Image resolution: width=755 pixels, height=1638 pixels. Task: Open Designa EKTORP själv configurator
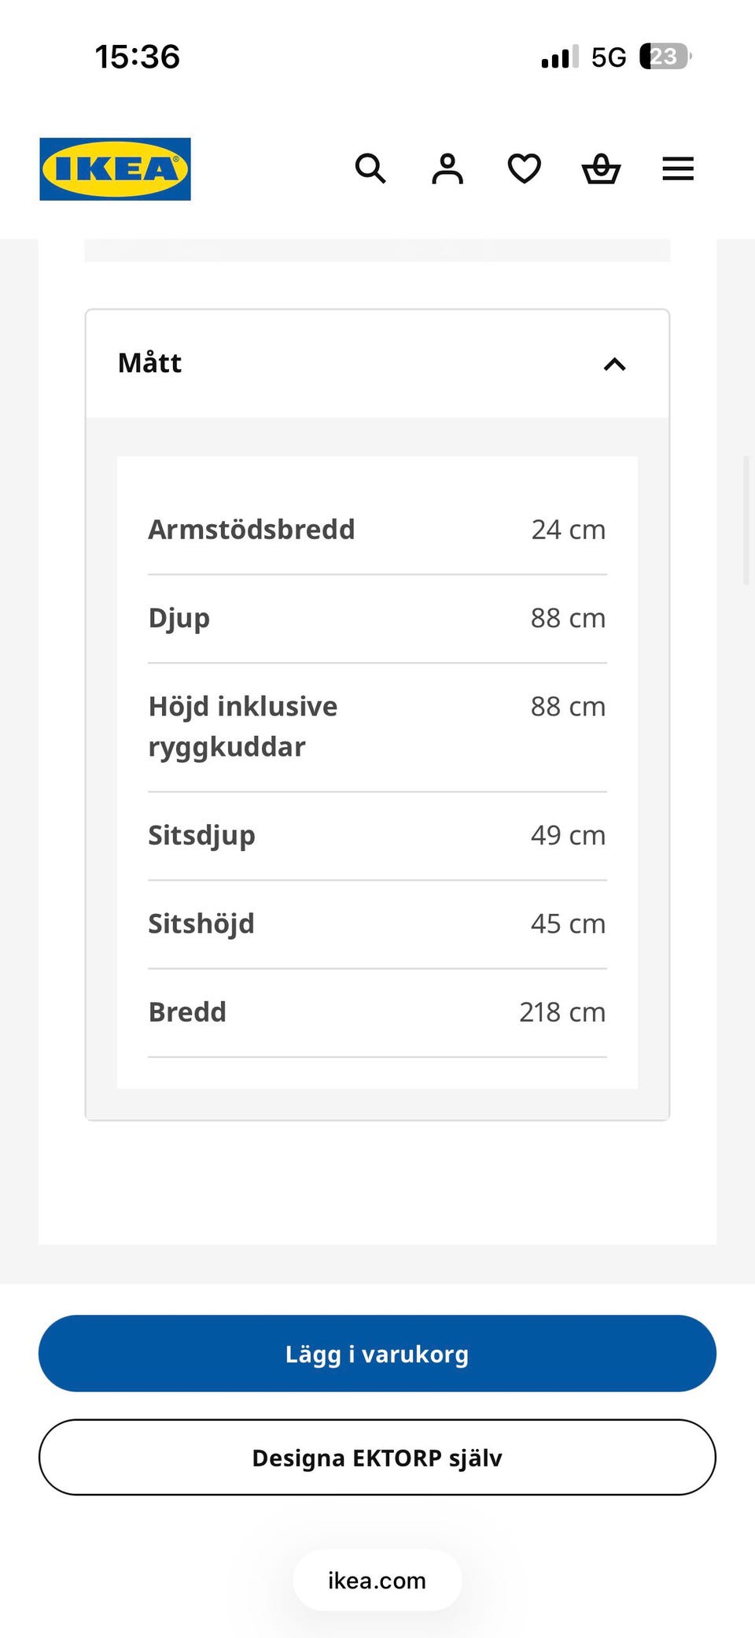pyautogui.click(x=377, y=1457)
